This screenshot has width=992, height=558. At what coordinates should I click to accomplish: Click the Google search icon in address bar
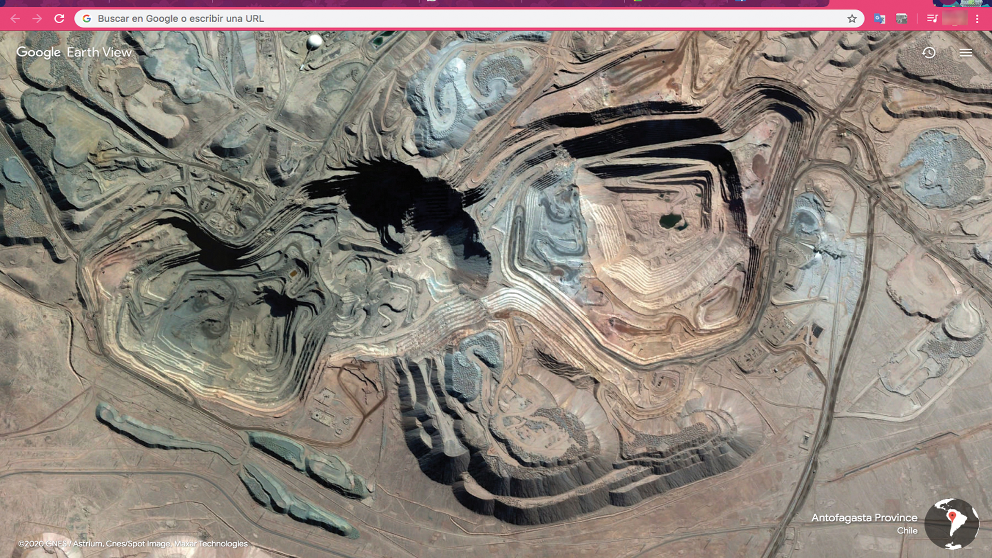pyautogui.click(x=87, y=19)
